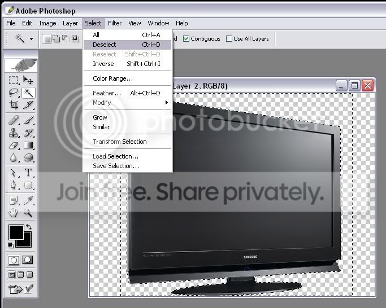Choose Grow from Select menu
386x308 pixels.
click(x=127, y=117)
